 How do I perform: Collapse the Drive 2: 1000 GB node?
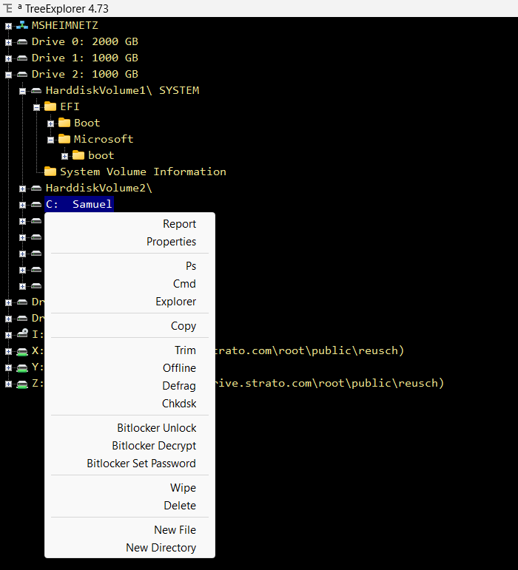point(8,74)
